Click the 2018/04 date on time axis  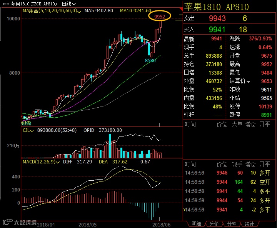coord(46,225)
